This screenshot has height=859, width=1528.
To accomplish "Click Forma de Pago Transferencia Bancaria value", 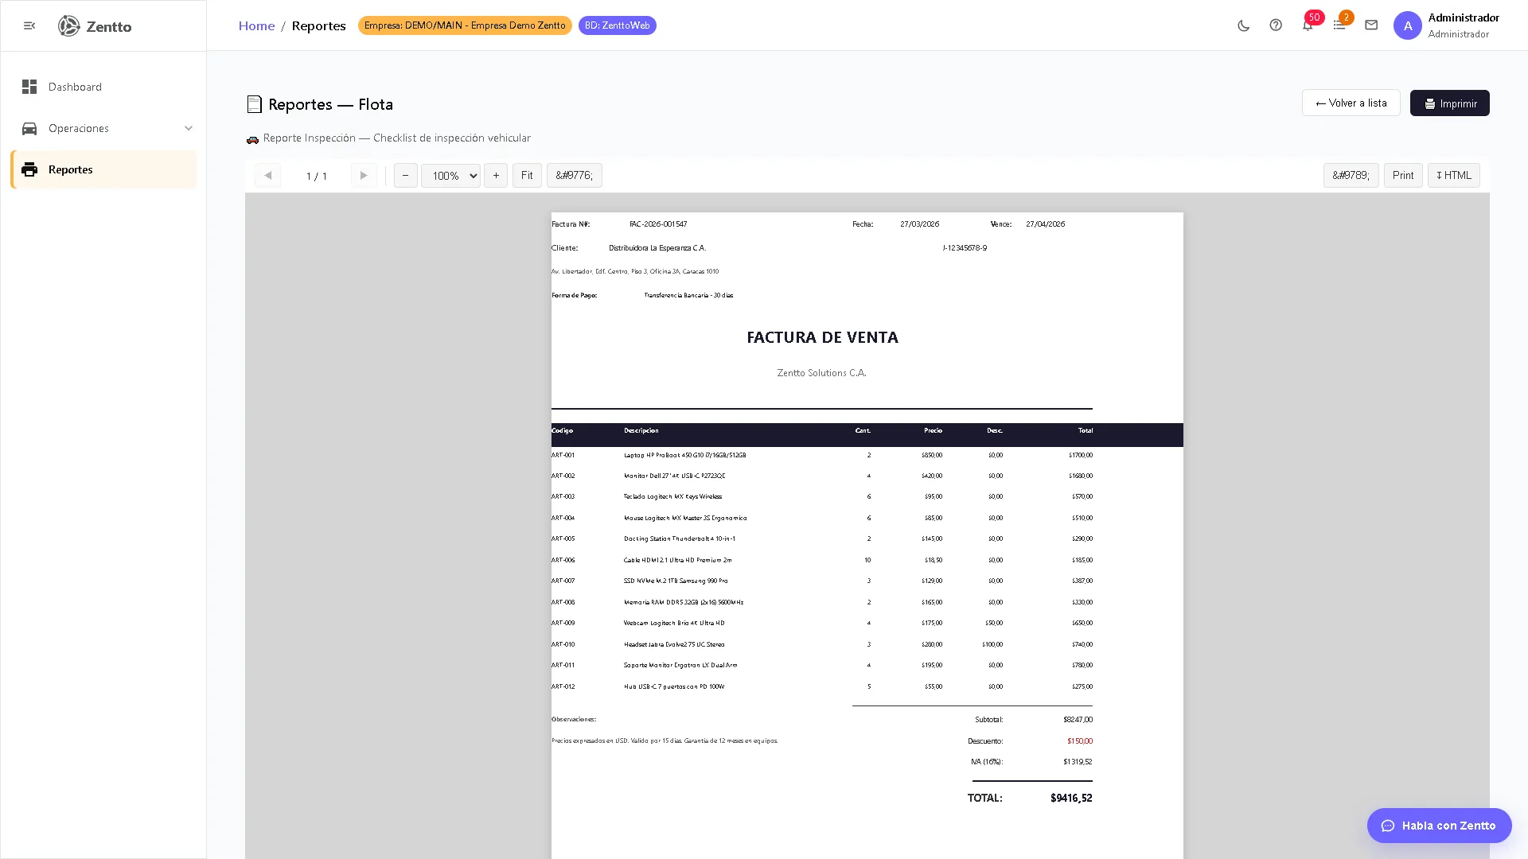I will (x=688, y=295).
